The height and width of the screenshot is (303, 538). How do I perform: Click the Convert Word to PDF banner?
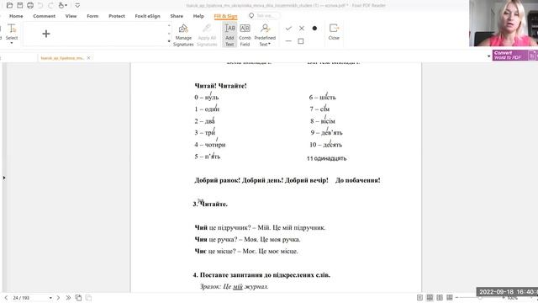coord(514,56)
